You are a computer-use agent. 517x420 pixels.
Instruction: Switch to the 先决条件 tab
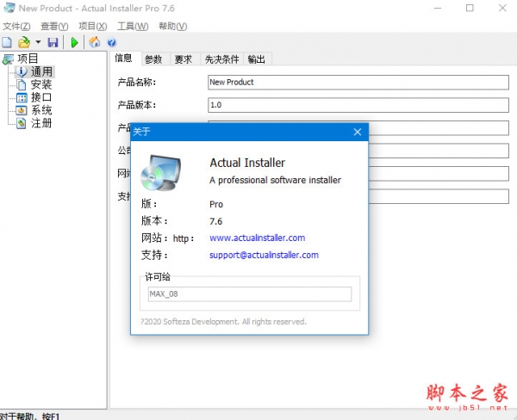[222, 59]
